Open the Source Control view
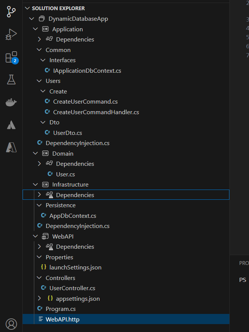This screenshot has height=332, width=249. pyautogui.click(x=11, y=11)
